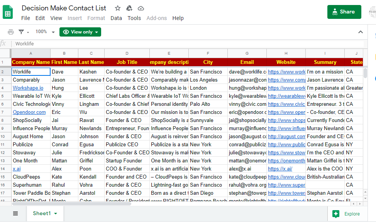The width and height of the screenshot is (376, 224).
Task: Click the print icon in toolbar
Action: click(11, 32)
